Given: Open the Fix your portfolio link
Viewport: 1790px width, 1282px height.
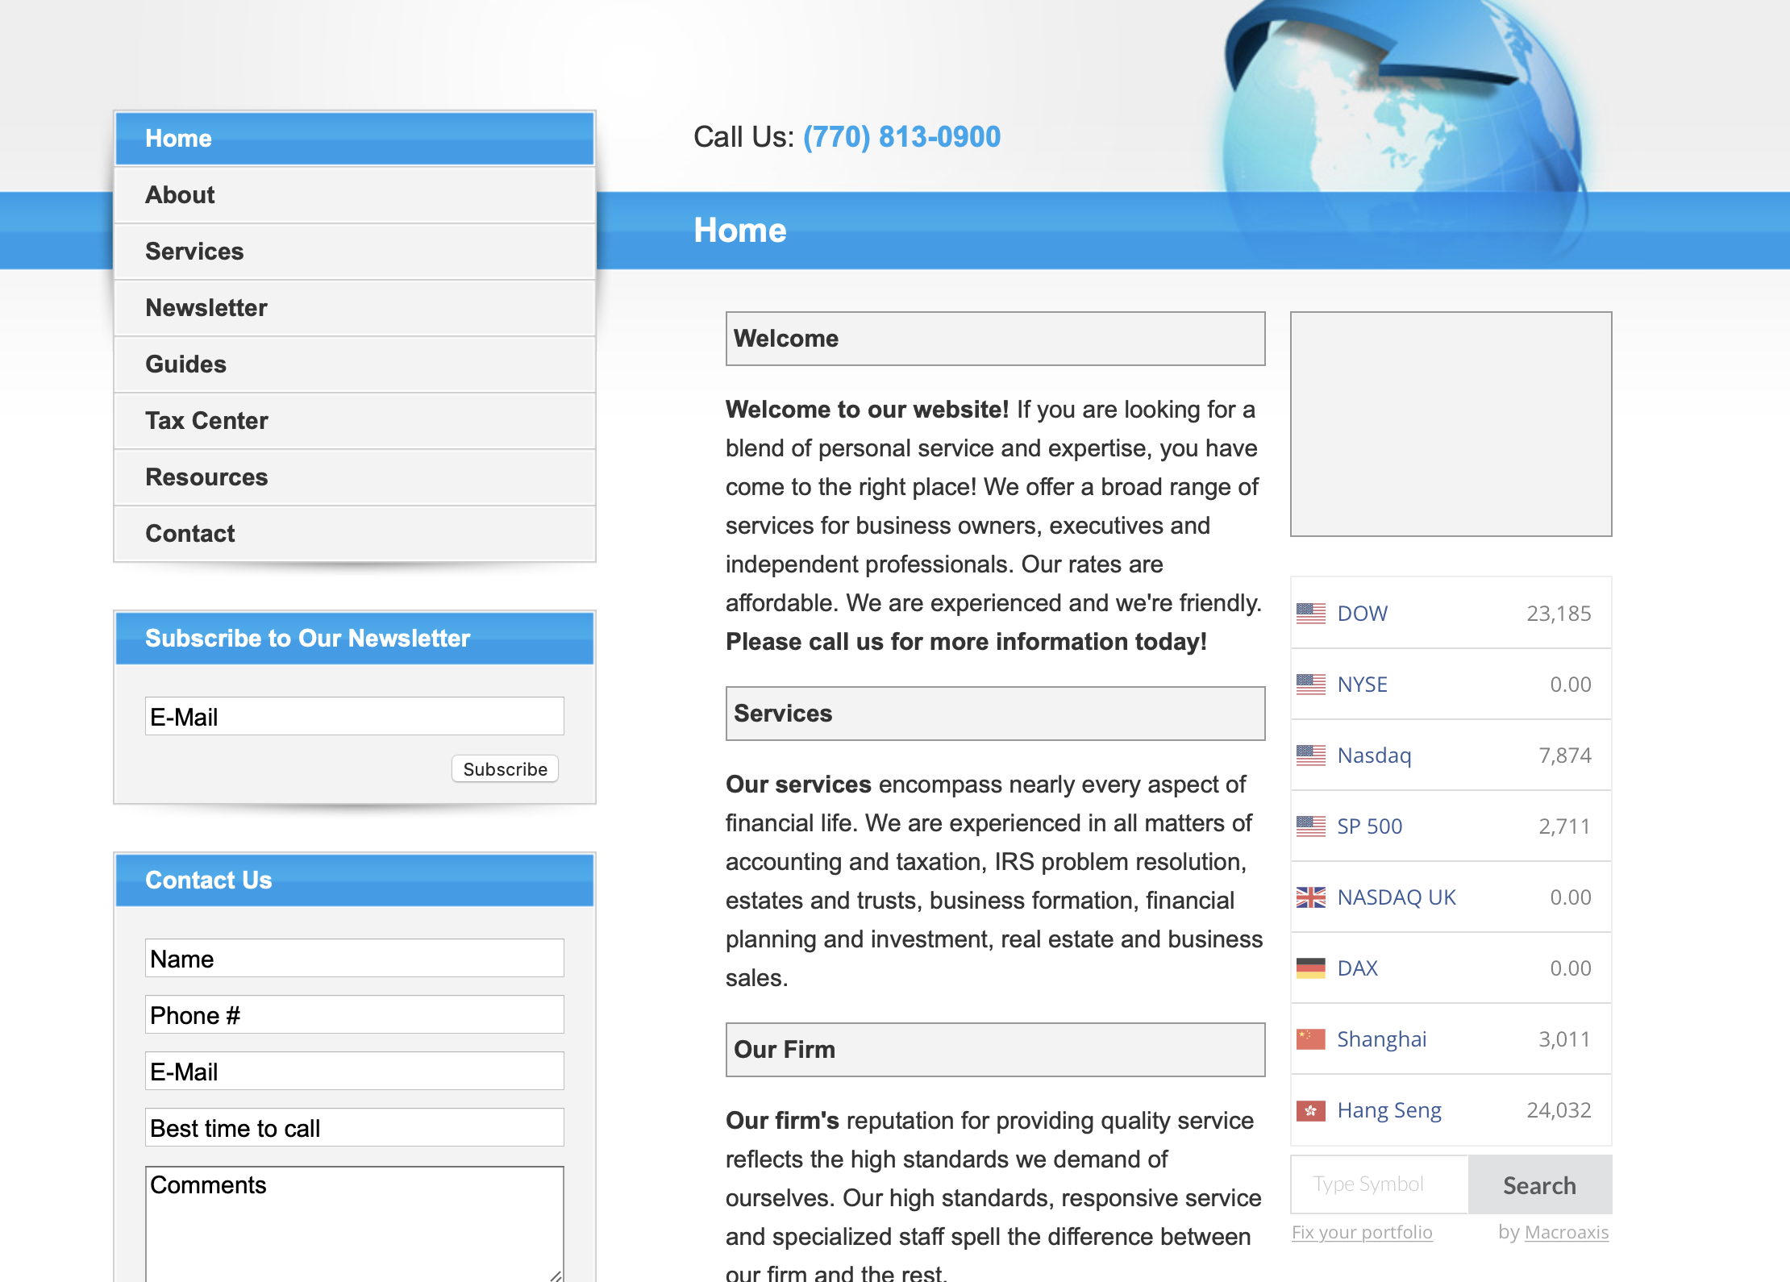Looking at the screenshot, I should [x=1362, y=1232].
